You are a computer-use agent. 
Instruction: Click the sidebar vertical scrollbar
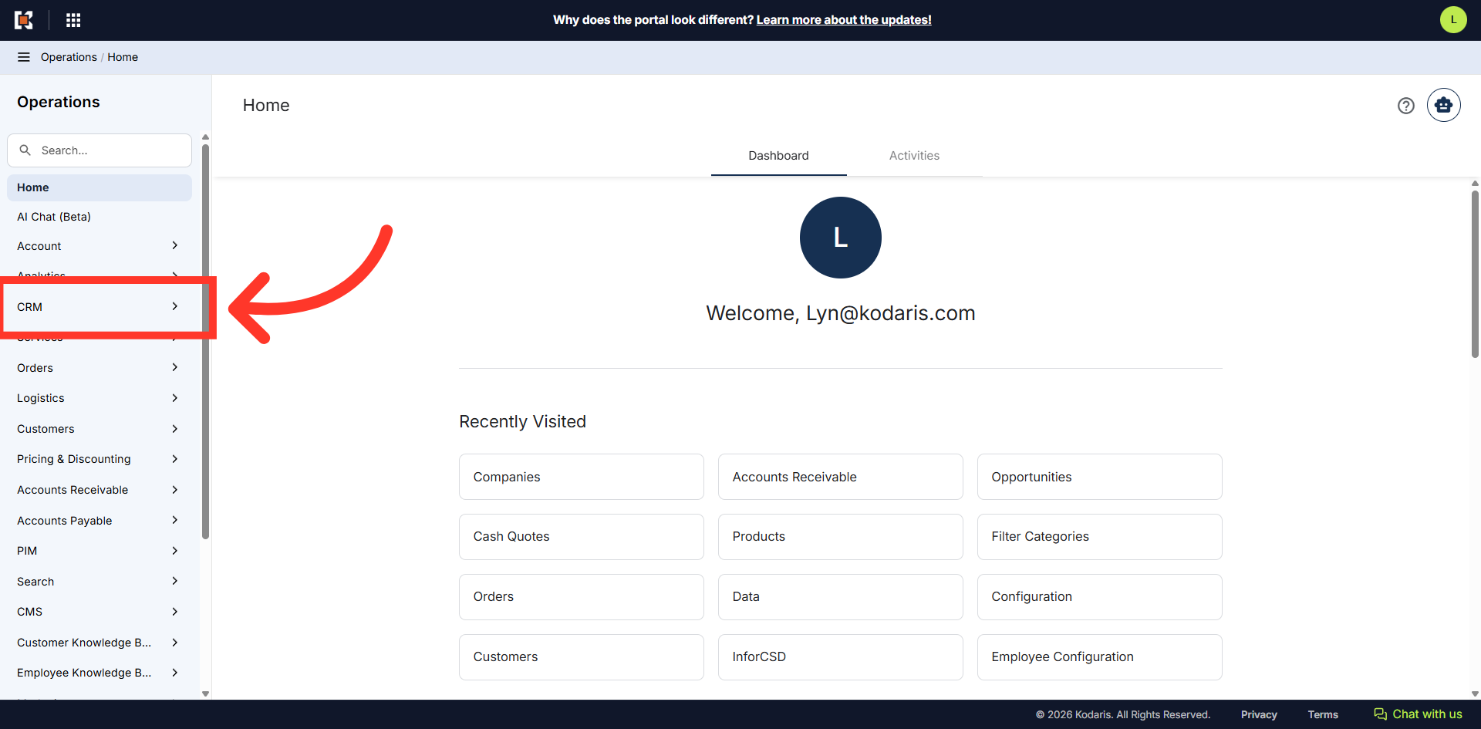pyautogui.click(x=205, y=342)
